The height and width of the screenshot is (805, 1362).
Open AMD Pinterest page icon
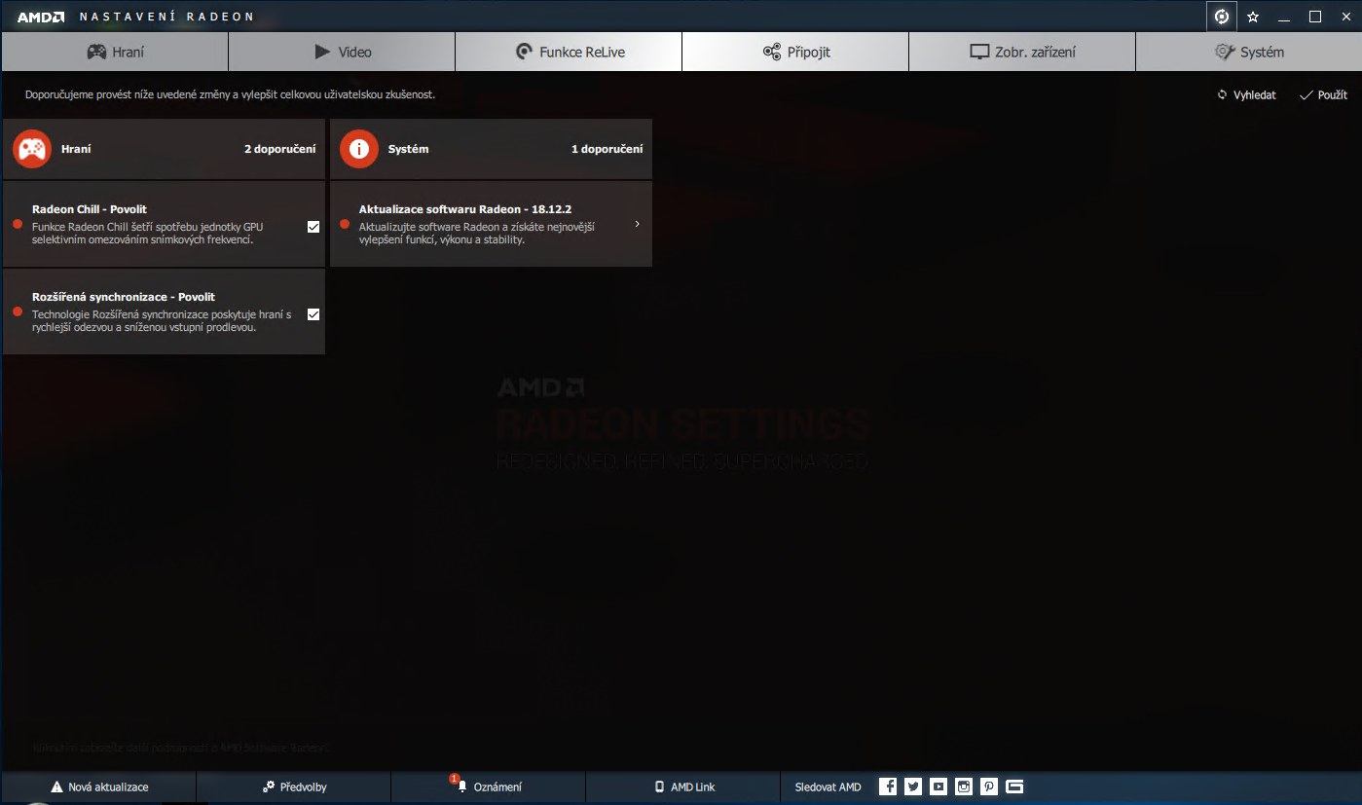click(x=989, y=787)
